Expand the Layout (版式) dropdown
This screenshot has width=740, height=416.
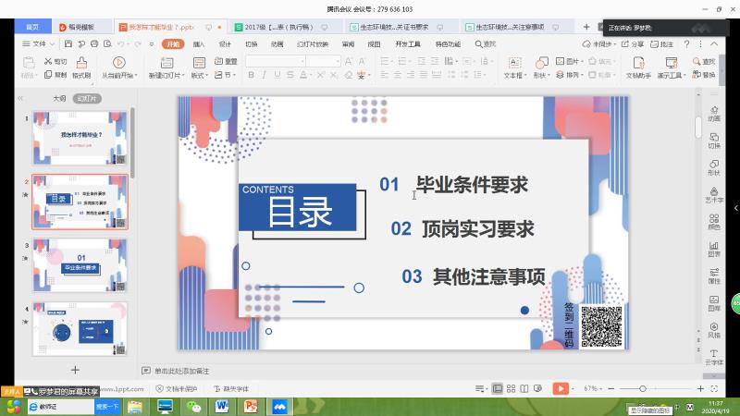tap(200, 75)
